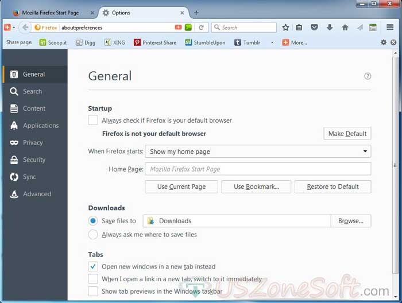
Task: Share page to Digg
Action: 86,42
